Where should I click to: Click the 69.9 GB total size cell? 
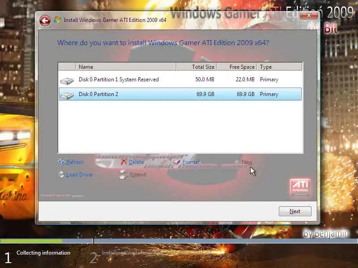pyautogui.click(x=205, y=94)
